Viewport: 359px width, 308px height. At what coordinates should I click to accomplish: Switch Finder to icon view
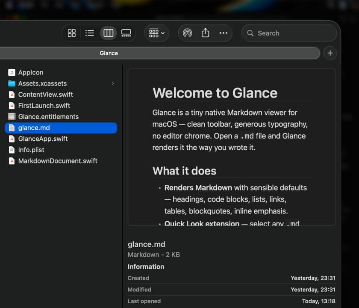pos(72,33)
